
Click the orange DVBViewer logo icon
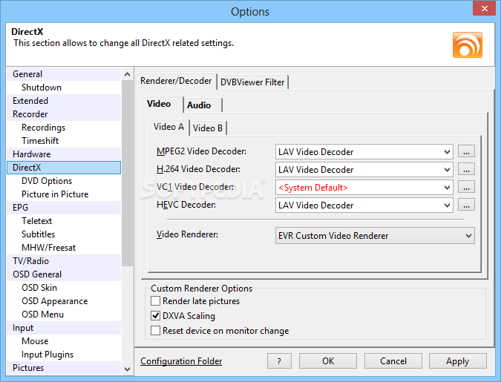tap(467, 45)
